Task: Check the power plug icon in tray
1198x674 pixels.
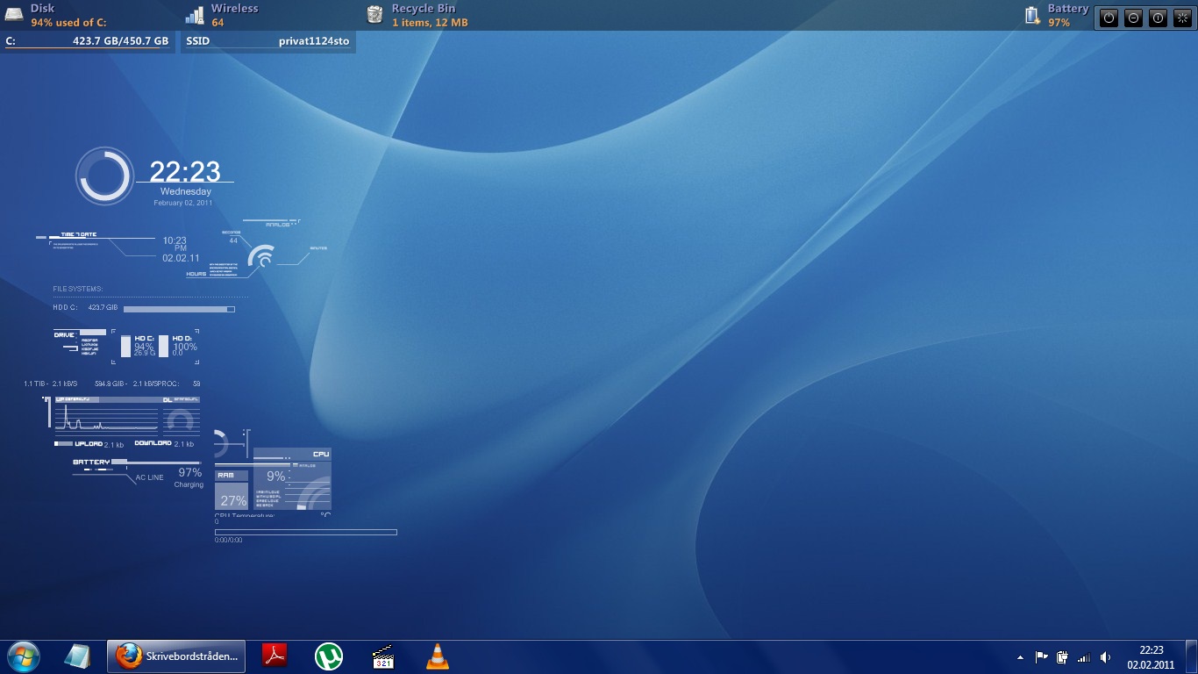Action: click(x=1062, y=657)
